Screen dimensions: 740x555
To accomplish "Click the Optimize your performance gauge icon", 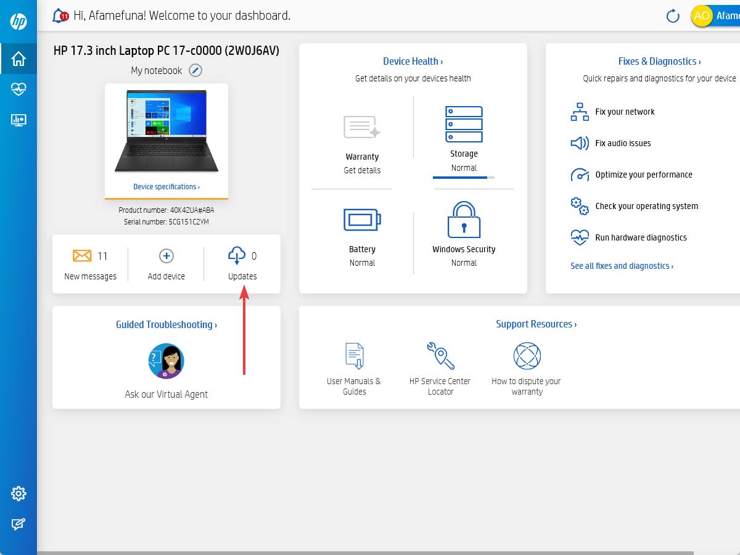I will click(x=580, y=175).
